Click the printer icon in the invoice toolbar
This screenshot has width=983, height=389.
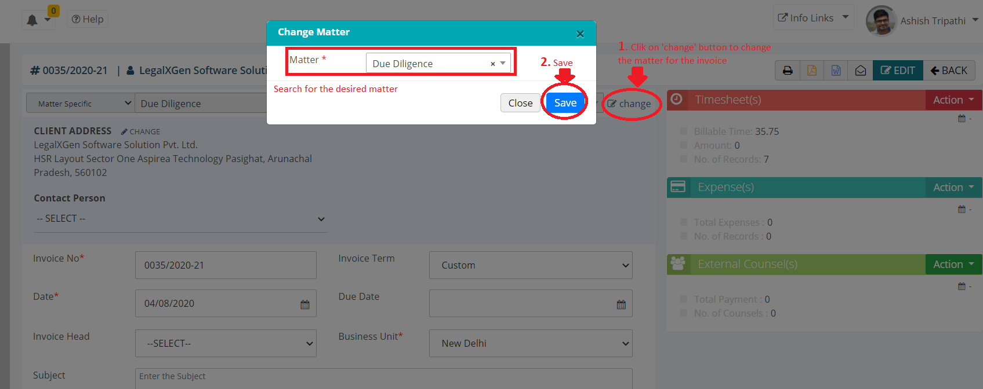(x=787, y=71)
